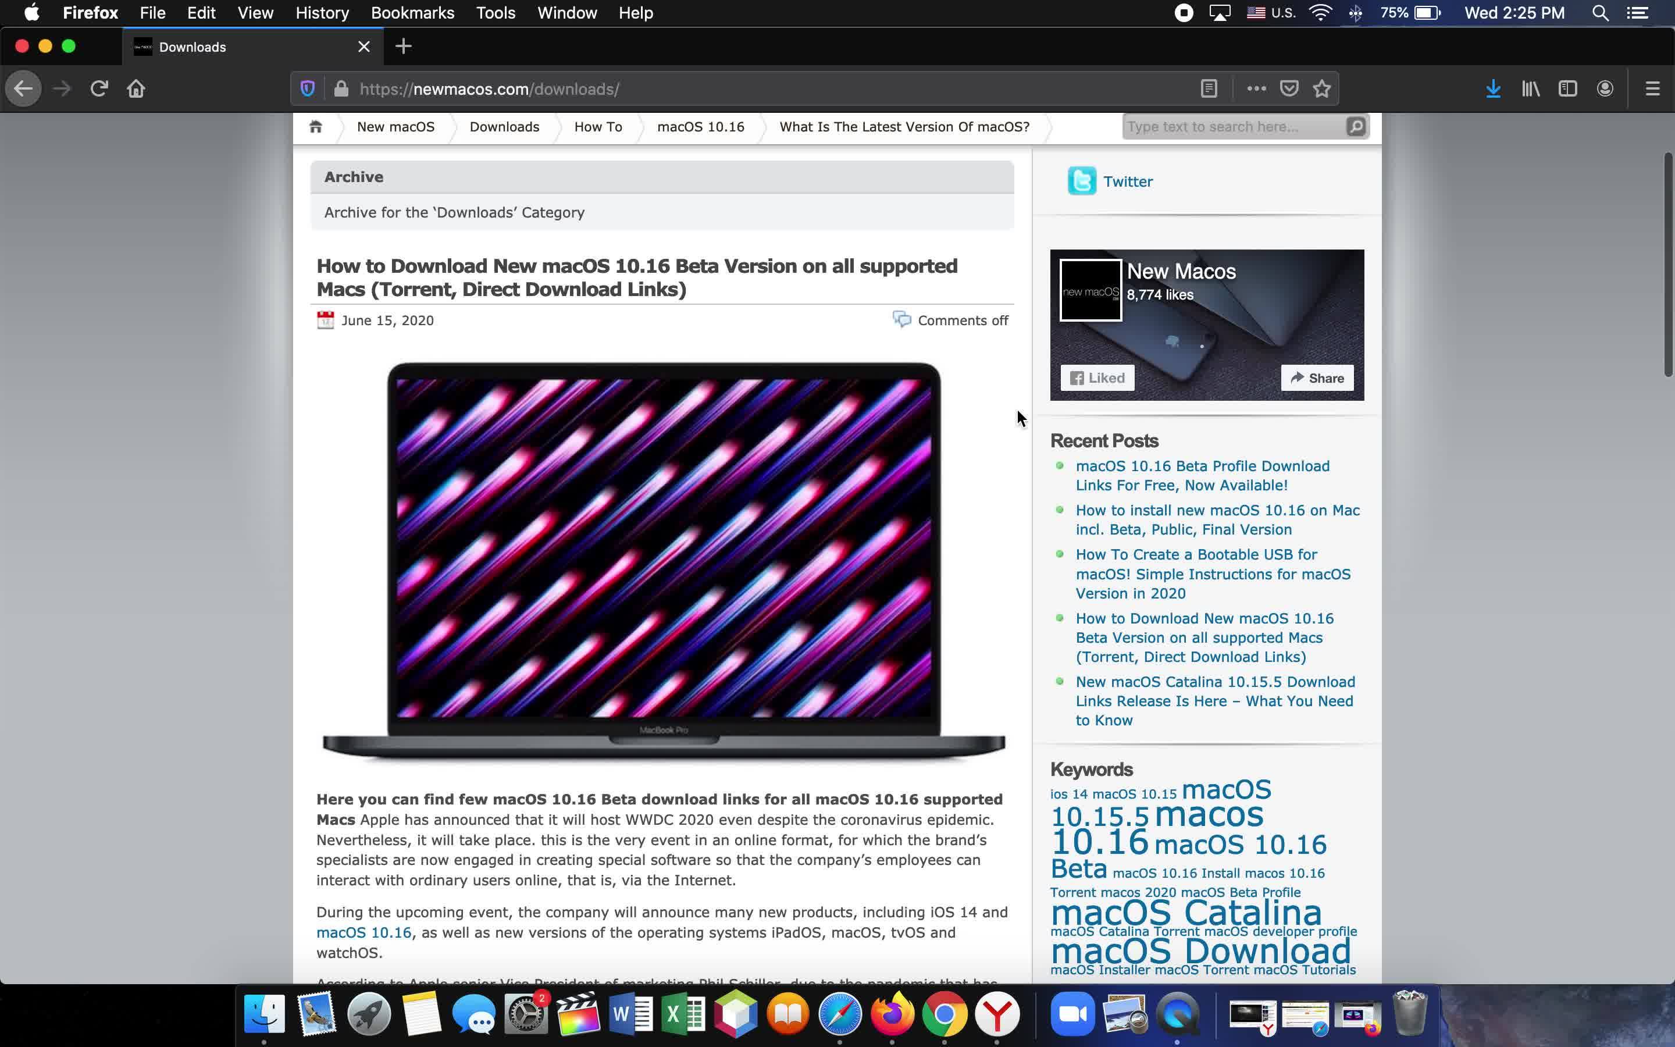Open Finder from the Dock
The width and height of the screenshot is (1675, 1047).
263,1014
